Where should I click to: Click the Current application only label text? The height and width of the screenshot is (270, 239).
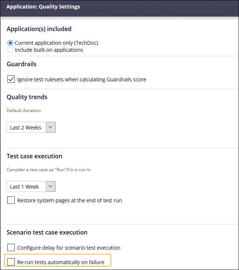pyautogui.click(x=56, y=43)
